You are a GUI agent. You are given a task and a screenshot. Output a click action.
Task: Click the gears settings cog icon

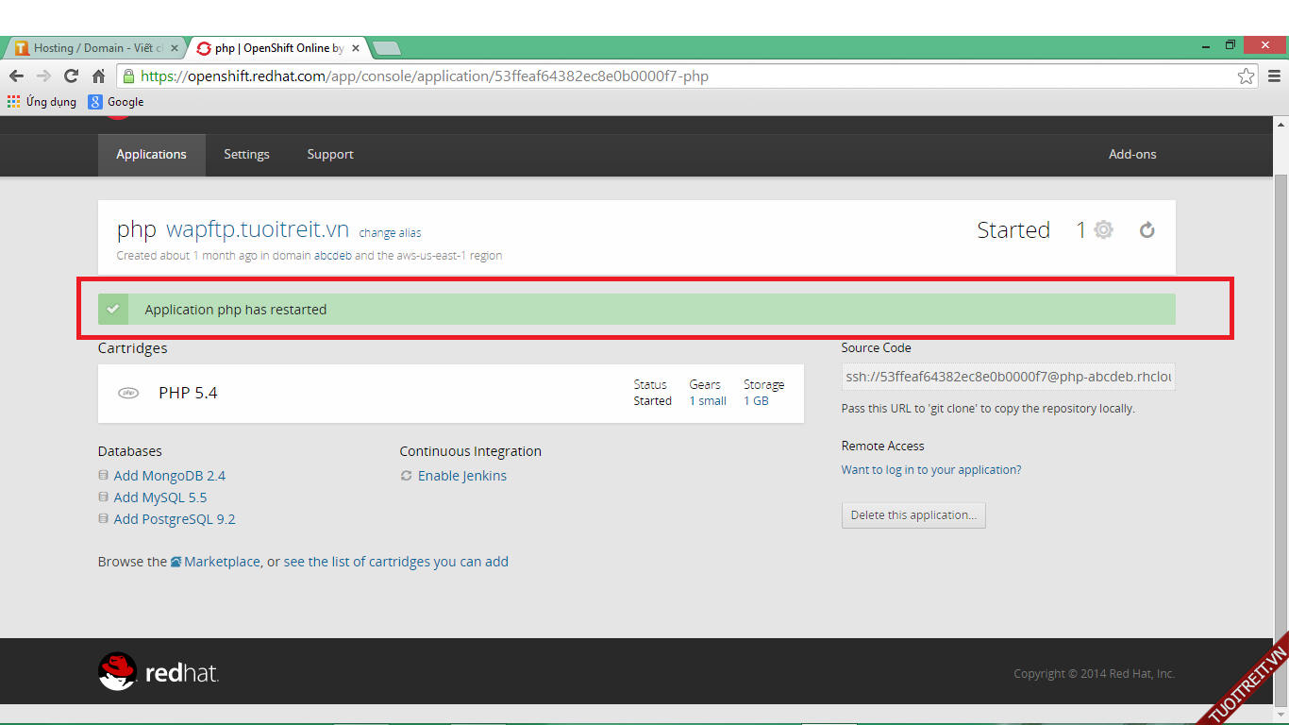pyautogui.click(x=1103, y=230)
